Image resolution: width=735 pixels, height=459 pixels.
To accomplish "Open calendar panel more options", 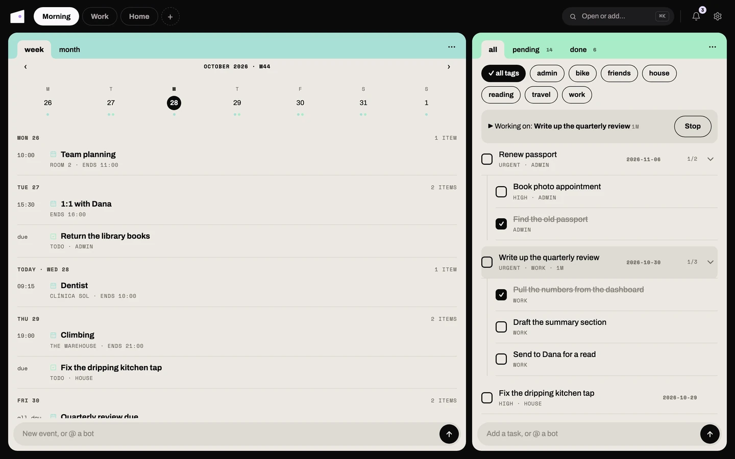I will pyautogui.click(x=452, y=47).
